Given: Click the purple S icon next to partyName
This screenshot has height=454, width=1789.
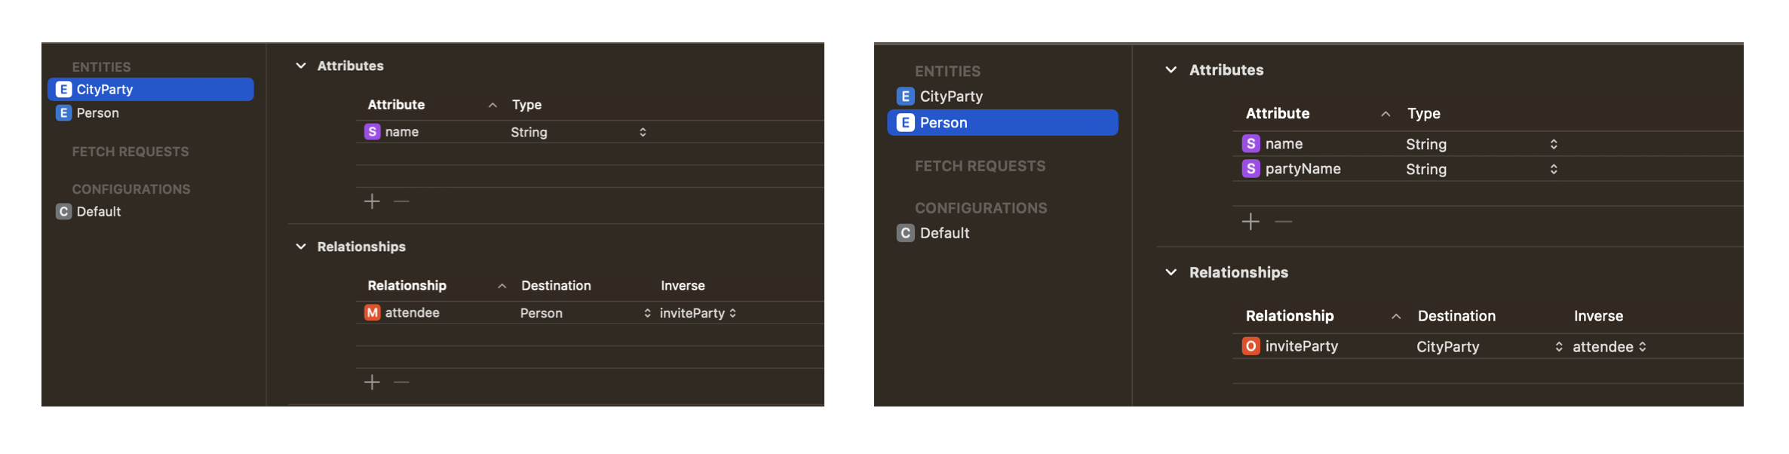Looking at the screenshot, I should pyautogui.click(x=1251, y=169).
